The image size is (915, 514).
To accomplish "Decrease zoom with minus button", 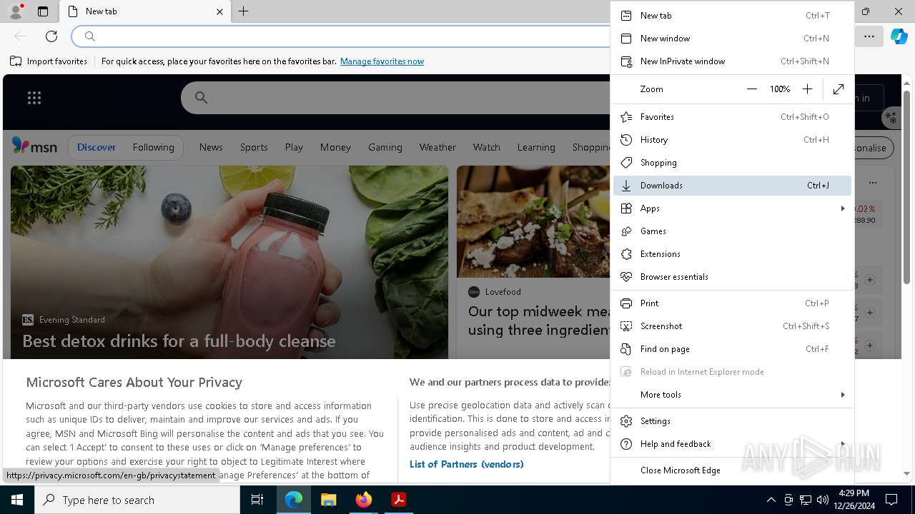I will [751, 89].
